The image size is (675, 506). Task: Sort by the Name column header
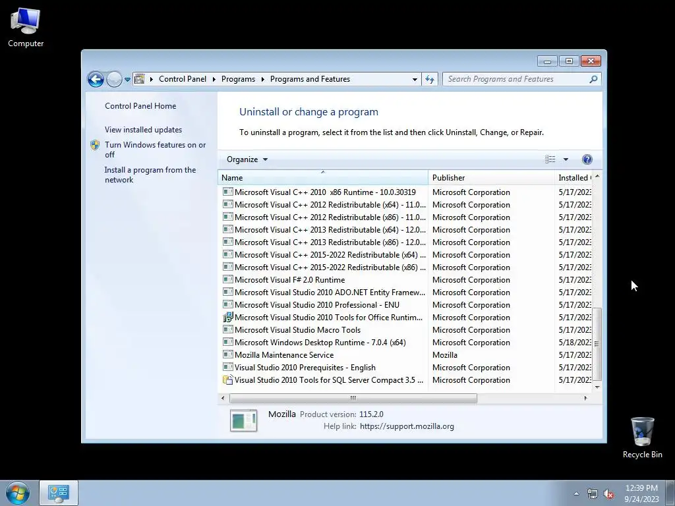pyautogui.click(x=323, y=178)
